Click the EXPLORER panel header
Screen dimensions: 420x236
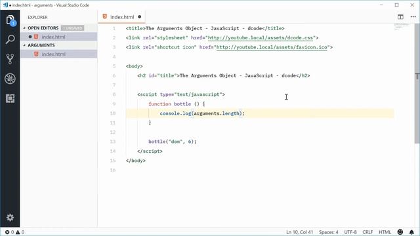tap(37, 17)
